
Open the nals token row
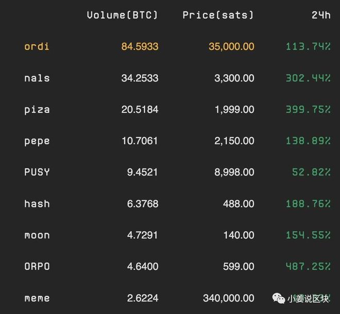click(177, 78)
